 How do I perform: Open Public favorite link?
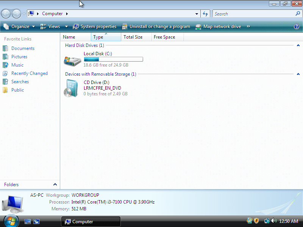point(17,90)
